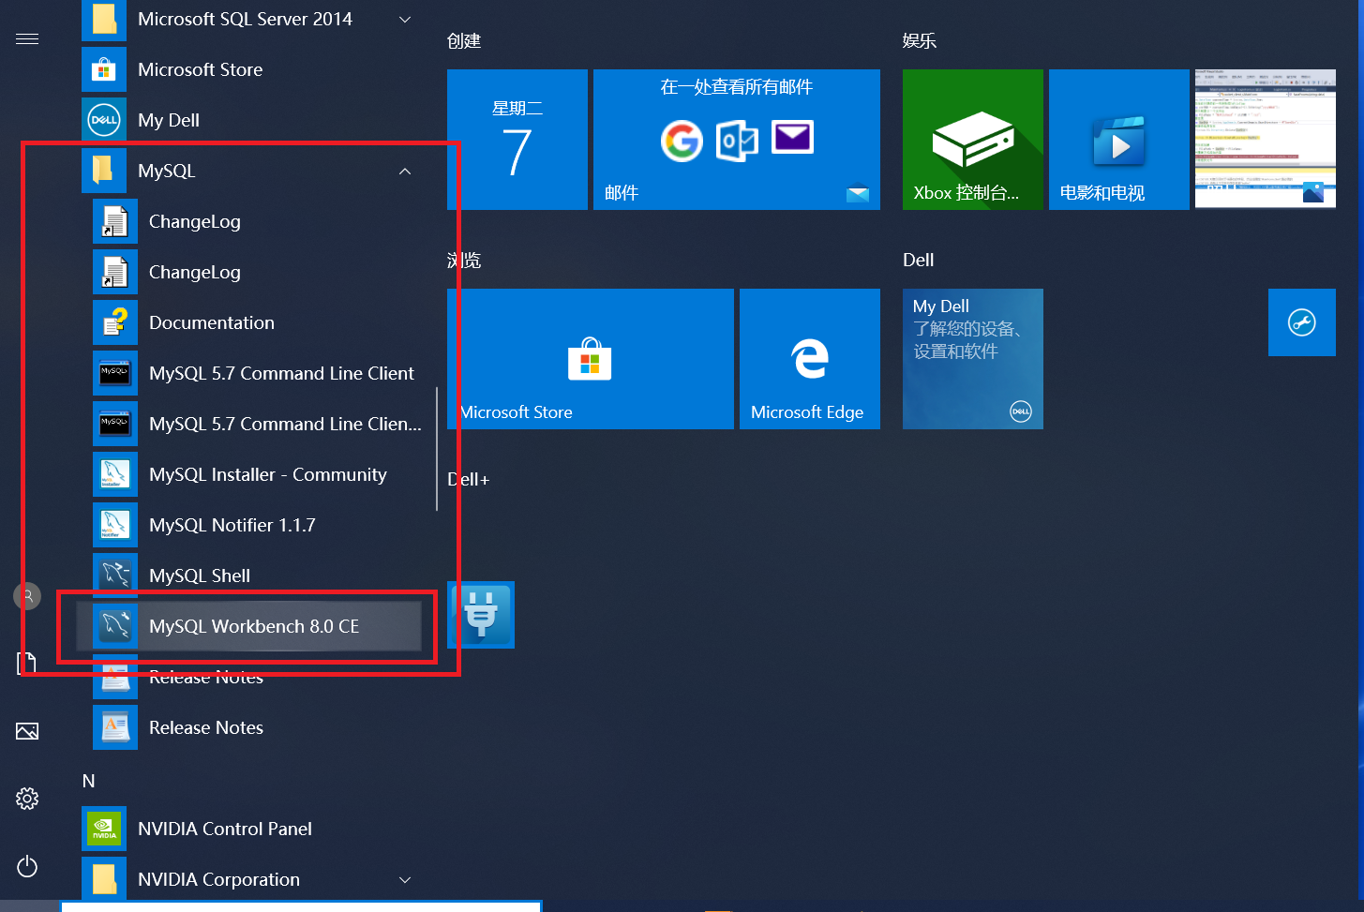Click the Dell group header
Screen dimensions: 1364x912
919,260
